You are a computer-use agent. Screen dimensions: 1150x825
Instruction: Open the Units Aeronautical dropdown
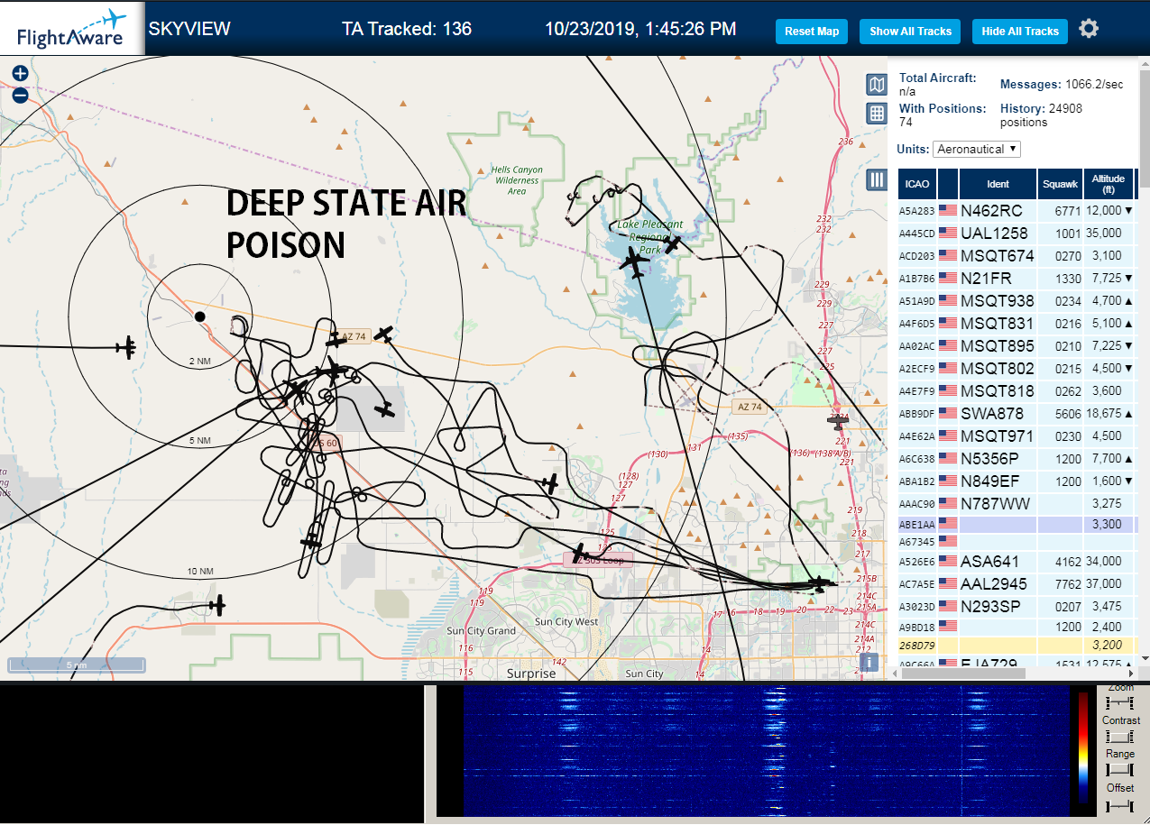(x=977, y=149)
